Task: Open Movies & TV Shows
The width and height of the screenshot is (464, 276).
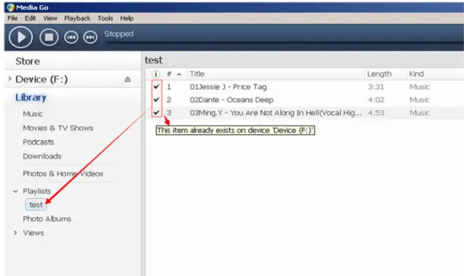Action: pyautogui.click(x=58, y=128)
